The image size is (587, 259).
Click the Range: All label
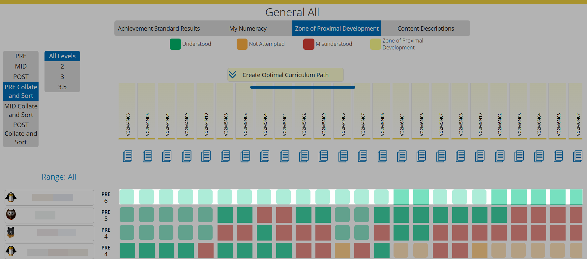[x=59, y=177]
